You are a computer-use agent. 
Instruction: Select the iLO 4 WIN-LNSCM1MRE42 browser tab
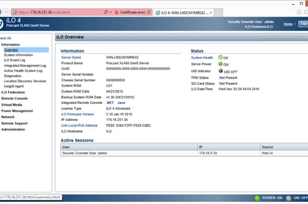[184, 13]
